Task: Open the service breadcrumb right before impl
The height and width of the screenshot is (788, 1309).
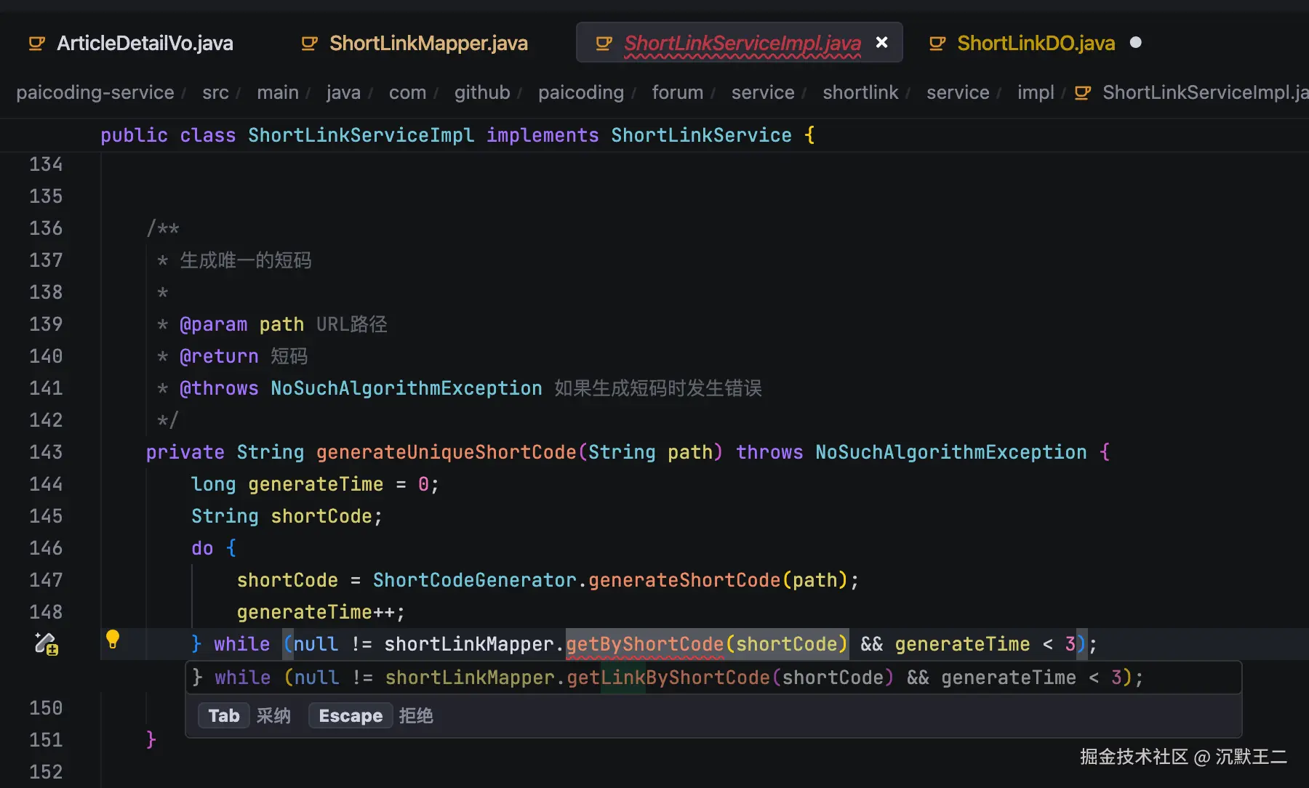Action: pos(958,93)
